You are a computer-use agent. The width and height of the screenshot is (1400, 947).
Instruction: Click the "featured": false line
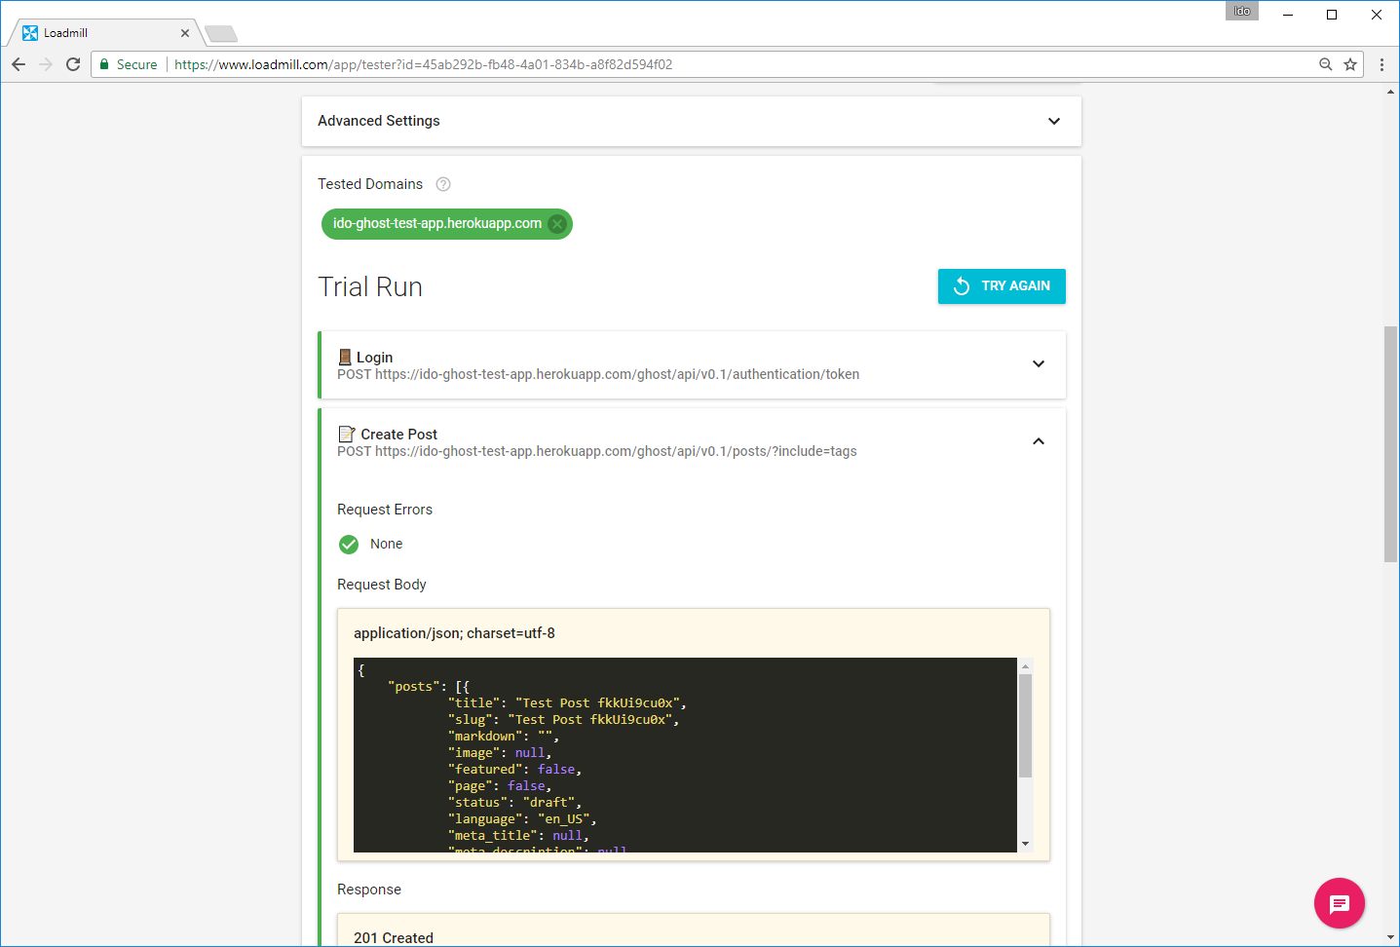click(514, 770)
